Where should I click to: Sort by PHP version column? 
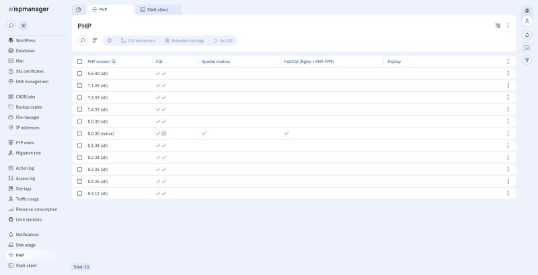pos(98,62)
